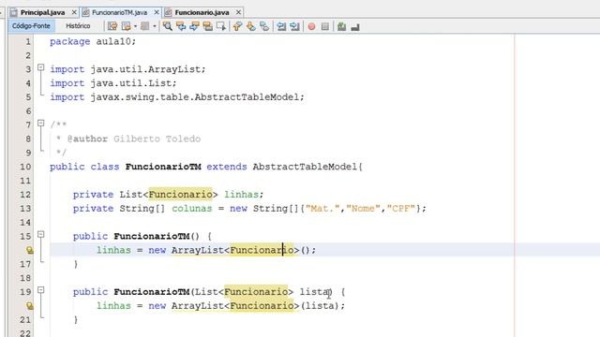The height and width of the screenshot is (337, 600).
Task: Click the "CPF" string literal
Action: 401,208
